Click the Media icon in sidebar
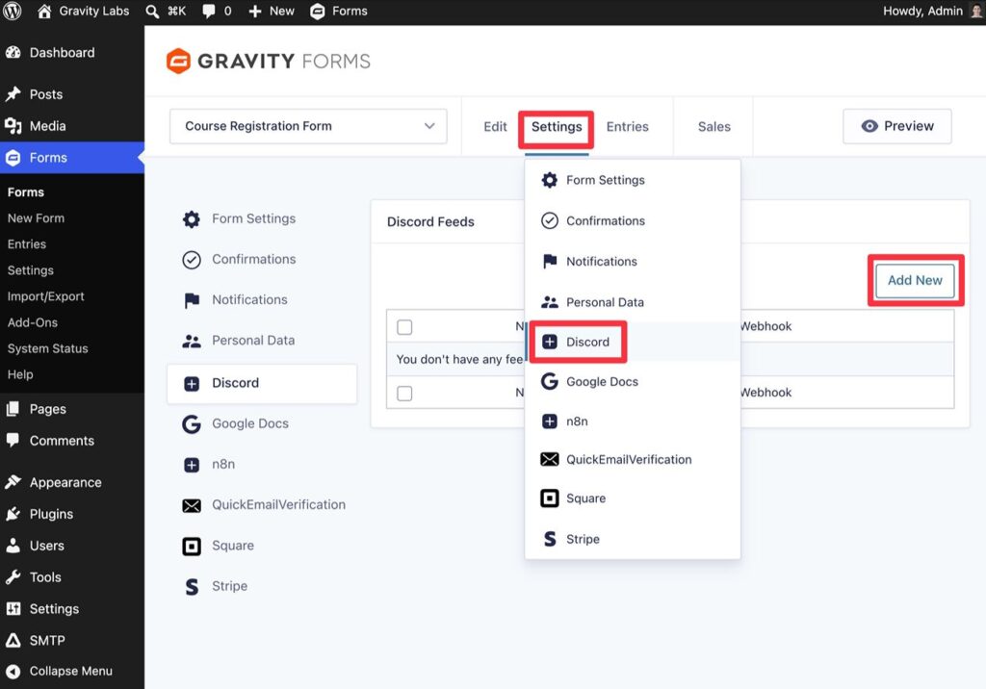 [13, 126]
